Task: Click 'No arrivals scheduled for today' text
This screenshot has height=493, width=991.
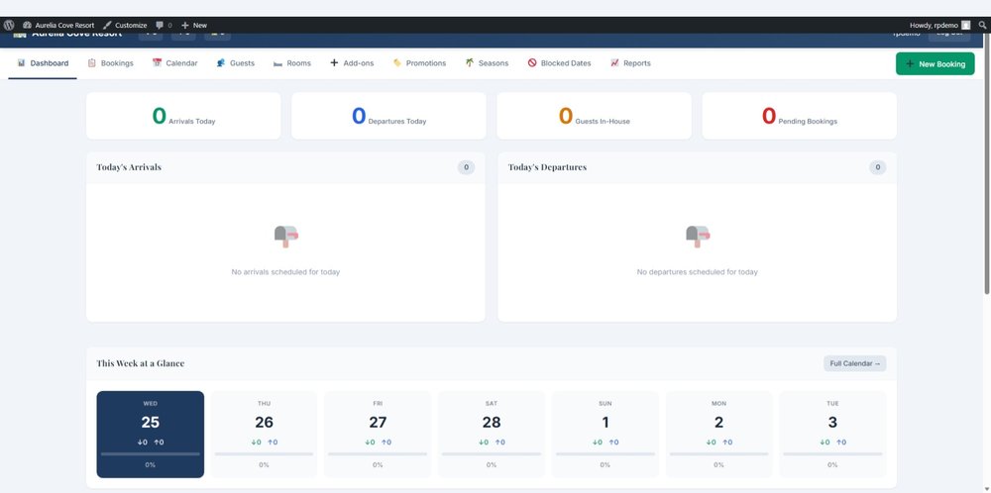Action: (x=285, y=272)
